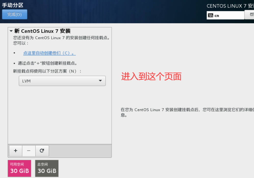
Task: Click text 您还没有为 CentOS Linux 7 的安装创建任何挂载点
Action: (x=61, y=38)
